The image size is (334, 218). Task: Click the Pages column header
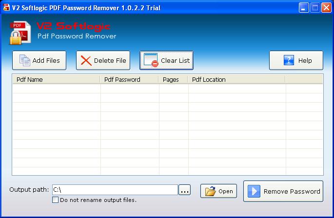173,79
